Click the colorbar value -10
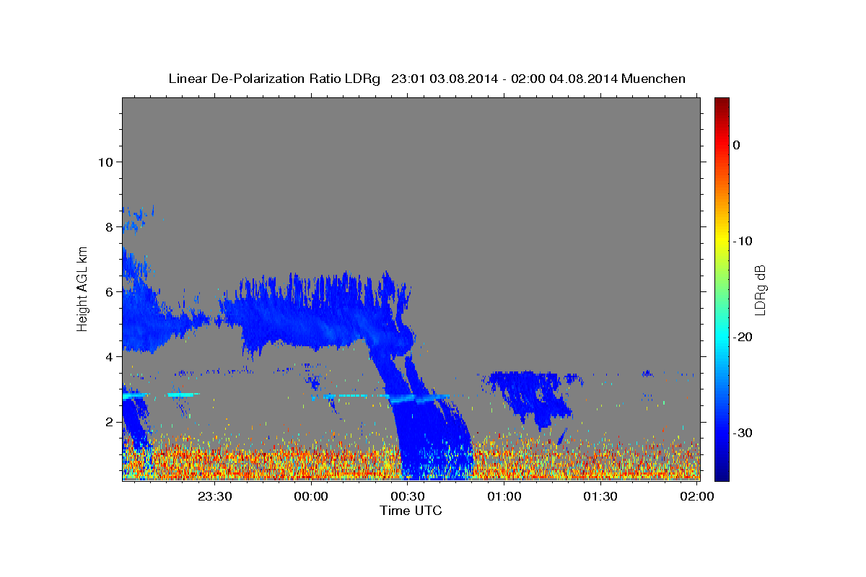Viewport: 866px width, 577px height. click(743, 241)
